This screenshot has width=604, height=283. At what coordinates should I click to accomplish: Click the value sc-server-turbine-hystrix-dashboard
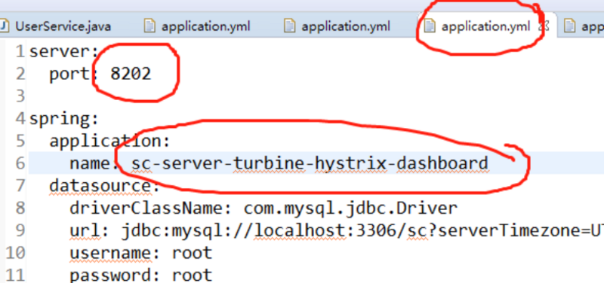tap(310, 163)
